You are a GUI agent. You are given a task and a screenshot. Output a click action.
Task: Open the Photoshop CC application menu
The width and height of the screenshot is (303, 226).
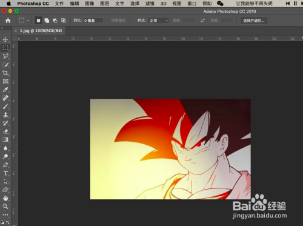pyautogui.click(x=33, y=4)
